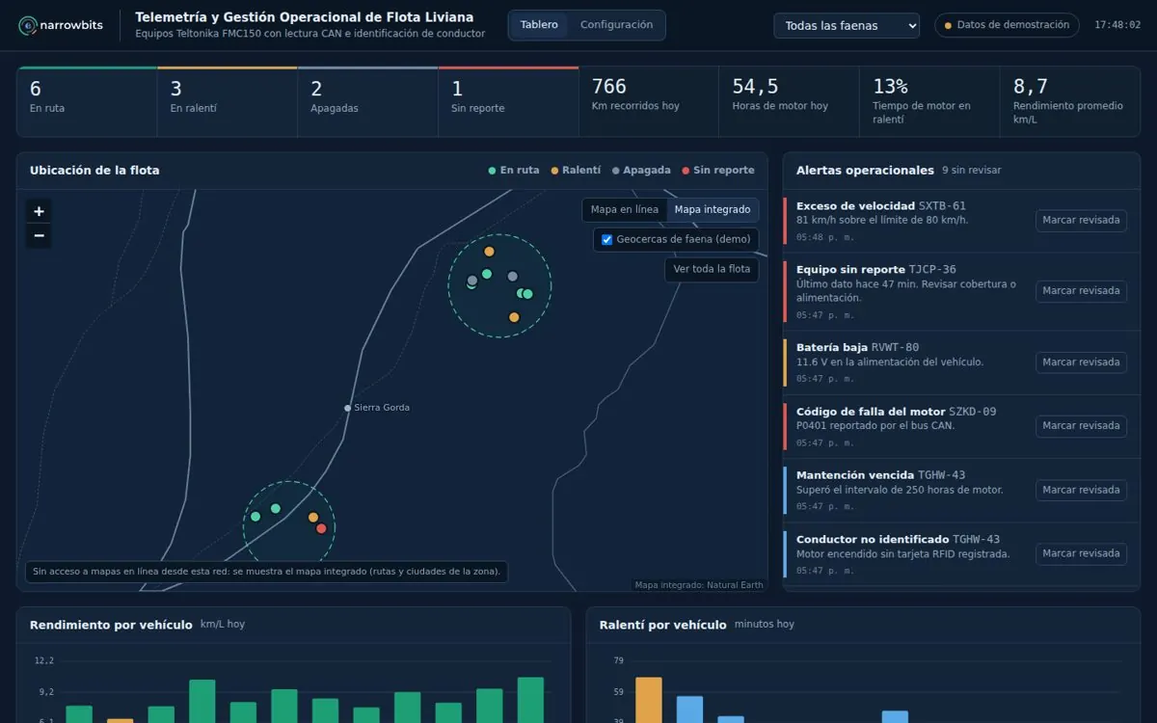Zoom in on the fleet map
1157x723 pixels.
[x=39, y=211]
